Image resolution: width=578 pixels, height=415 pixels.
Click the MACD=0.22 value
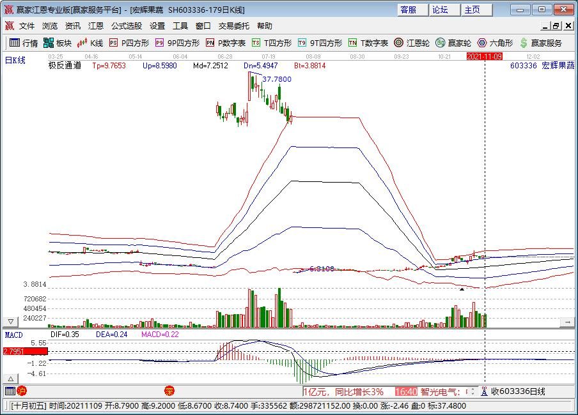tap(160, 335)
